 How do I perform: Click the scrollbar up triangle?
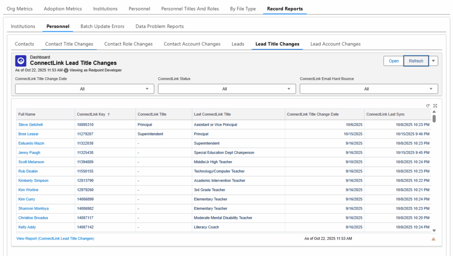point(434,112)
